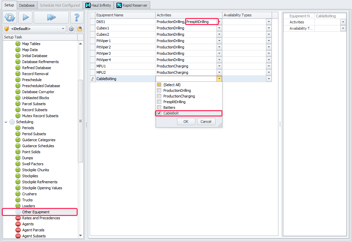Image resolution: width=352 pixels, height=242 pixels.
Task: Click the blank status circle beside Other Equipment
Action: coord(18,212)
